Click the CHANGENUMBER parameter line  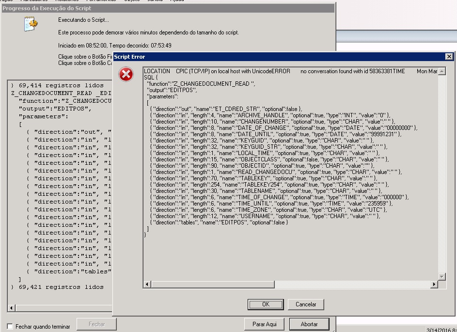click(272, 122)
